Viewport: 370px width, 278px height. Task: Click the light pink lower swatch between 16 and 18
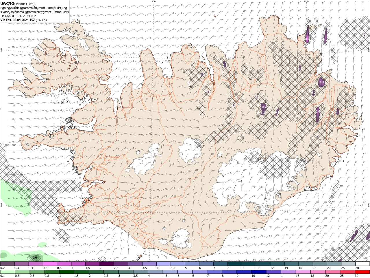pyautogui.click(x=303, y=272)
